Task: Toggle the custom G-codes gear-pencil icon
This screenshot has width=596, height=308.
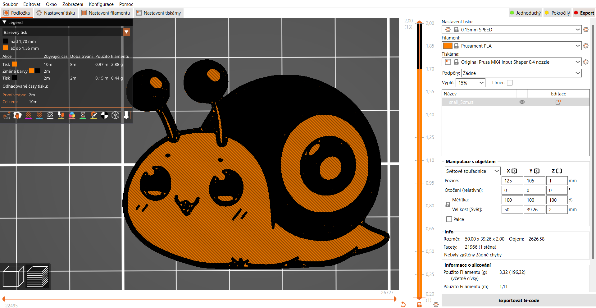Action: coord(93,116)
